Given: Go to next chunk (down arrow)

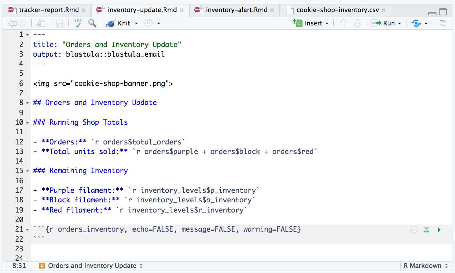Looking at the screenshot, I should [x=357, y=23].
